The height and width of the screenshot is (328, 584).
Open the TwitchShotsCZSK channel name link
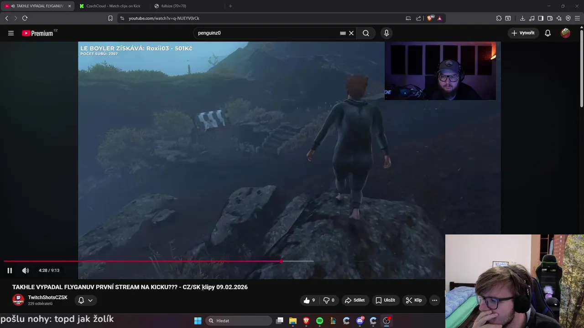(47, 297)
